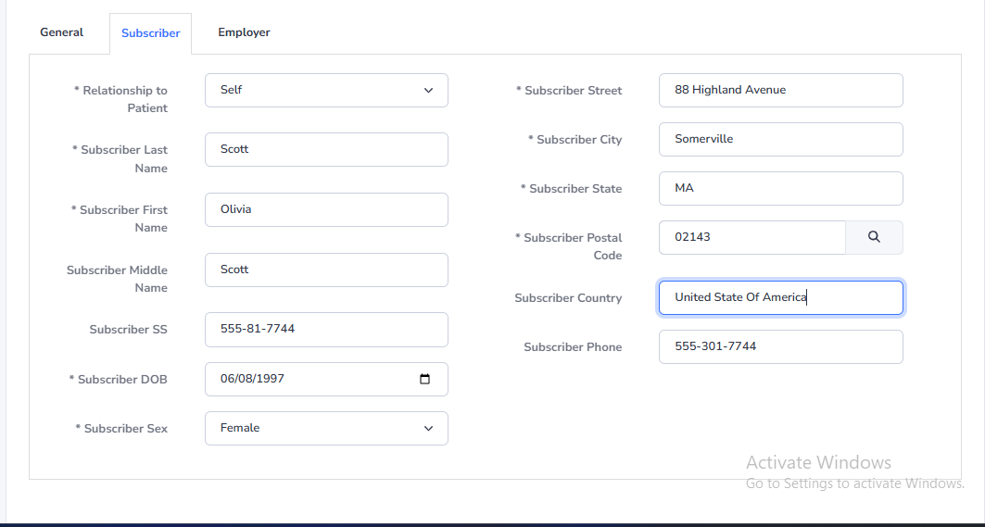Viewport: 985px width, 527px height.
Task: Switch to the General tab
Action: [61, 32]
